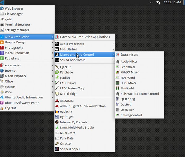Open the Accessories menu category
This screenshot has width=185, height=157.
coord(27,65)
